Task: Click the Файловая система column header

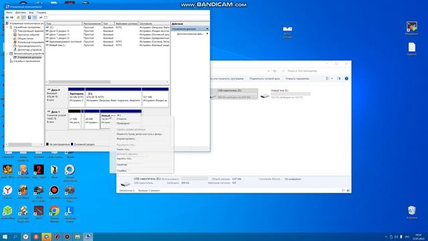Action: (126, 24)
